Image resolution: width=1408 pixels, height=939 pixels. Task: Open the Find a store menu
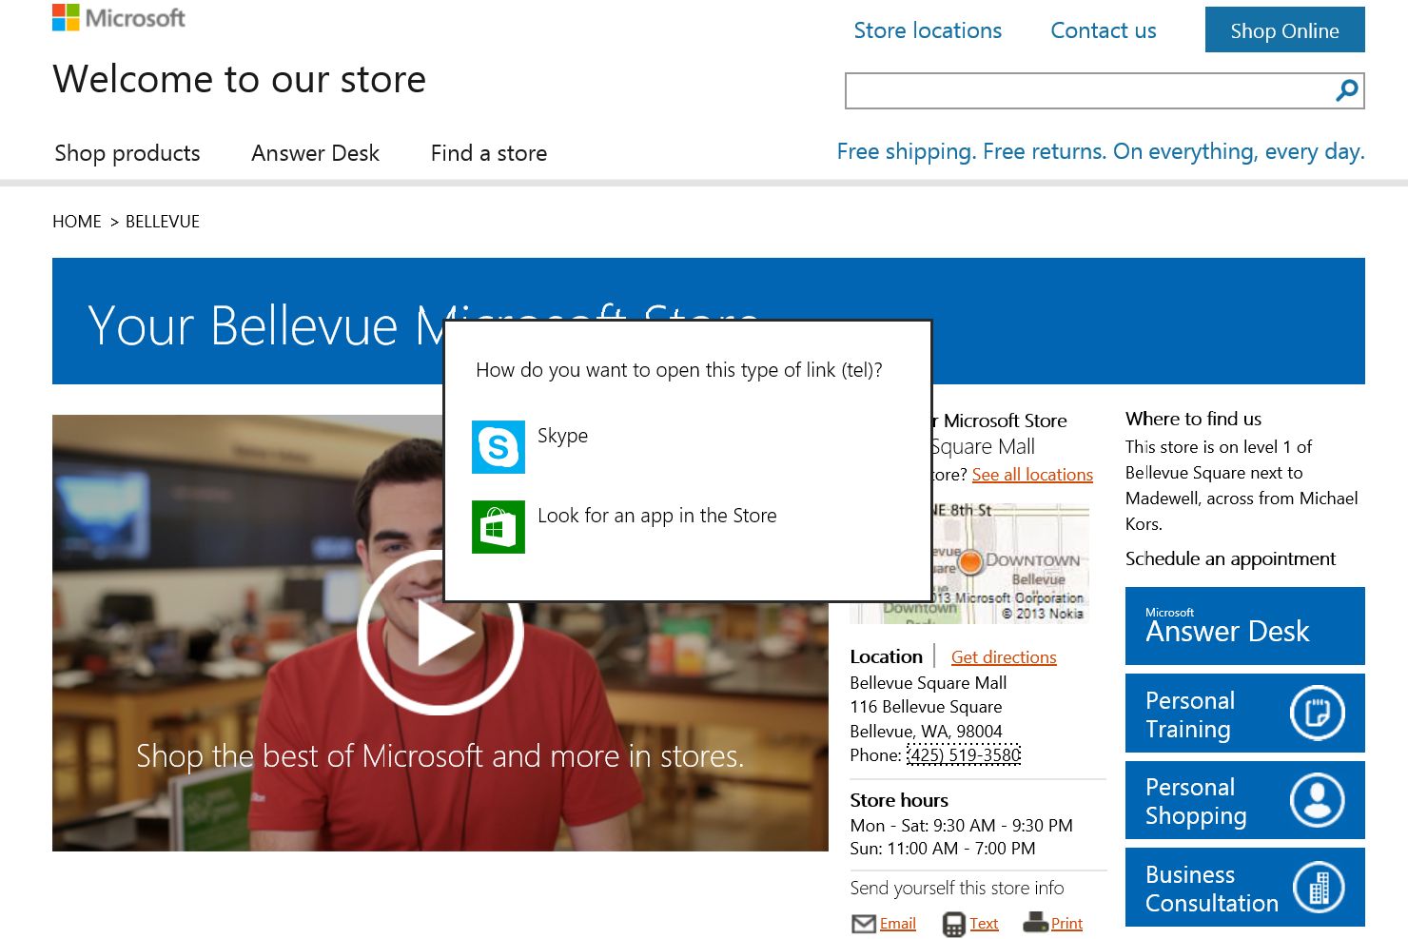[489, 153]
